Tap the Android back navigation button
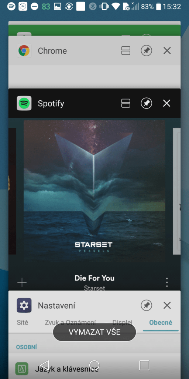The height and width of the screenshot is (379, 189). 45,365
